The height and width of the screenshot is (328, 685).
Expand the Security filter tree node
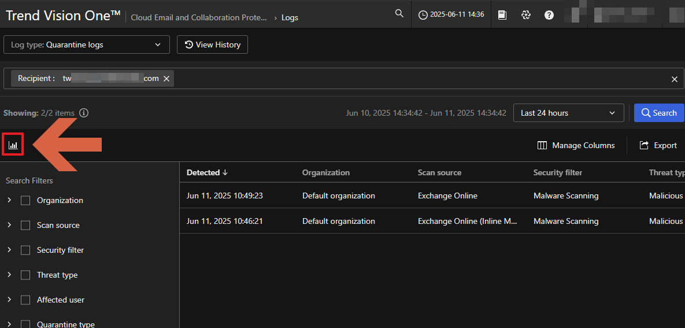pyautogui.click(x=9, y=250)
